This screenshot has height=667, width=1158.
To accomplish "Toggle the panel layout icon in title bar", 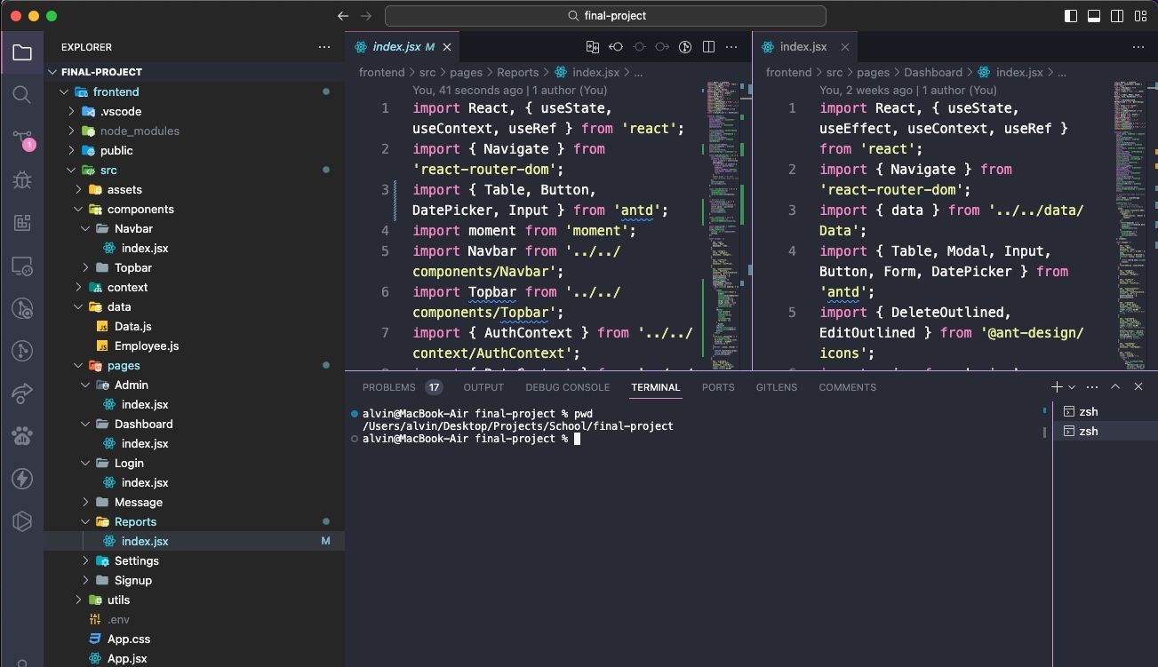I will (1094, 15).
